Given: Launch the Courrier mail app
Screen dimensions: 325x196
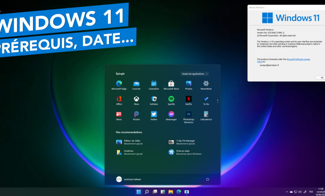Looking at the screenshot, I should [136, 85].
